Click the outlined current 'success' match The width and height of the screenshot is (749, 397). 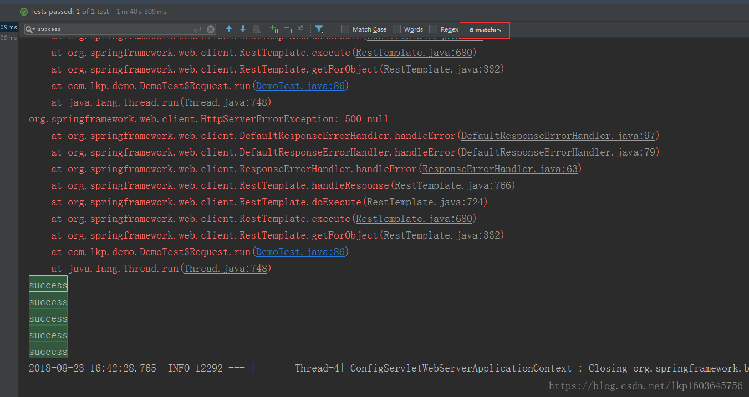coord(48,285)
